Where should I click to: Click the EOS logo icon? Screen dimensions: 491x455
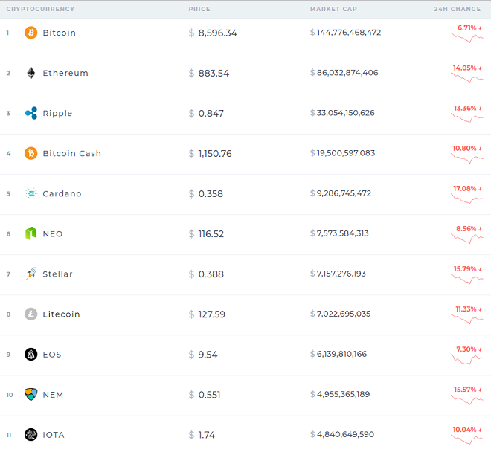click(x=31, y=354)
